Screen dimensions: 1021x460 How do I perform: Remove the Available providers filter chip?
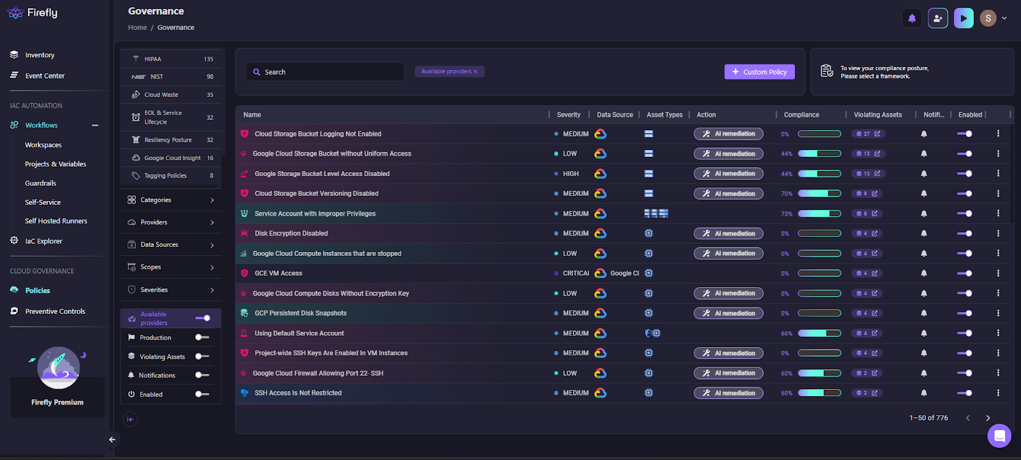(x=475, y=71)
